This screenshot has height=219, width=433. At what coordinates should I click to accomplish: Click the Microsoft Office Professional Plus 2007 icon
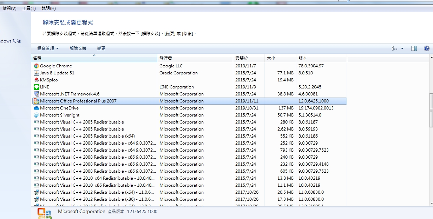(36, 101)
